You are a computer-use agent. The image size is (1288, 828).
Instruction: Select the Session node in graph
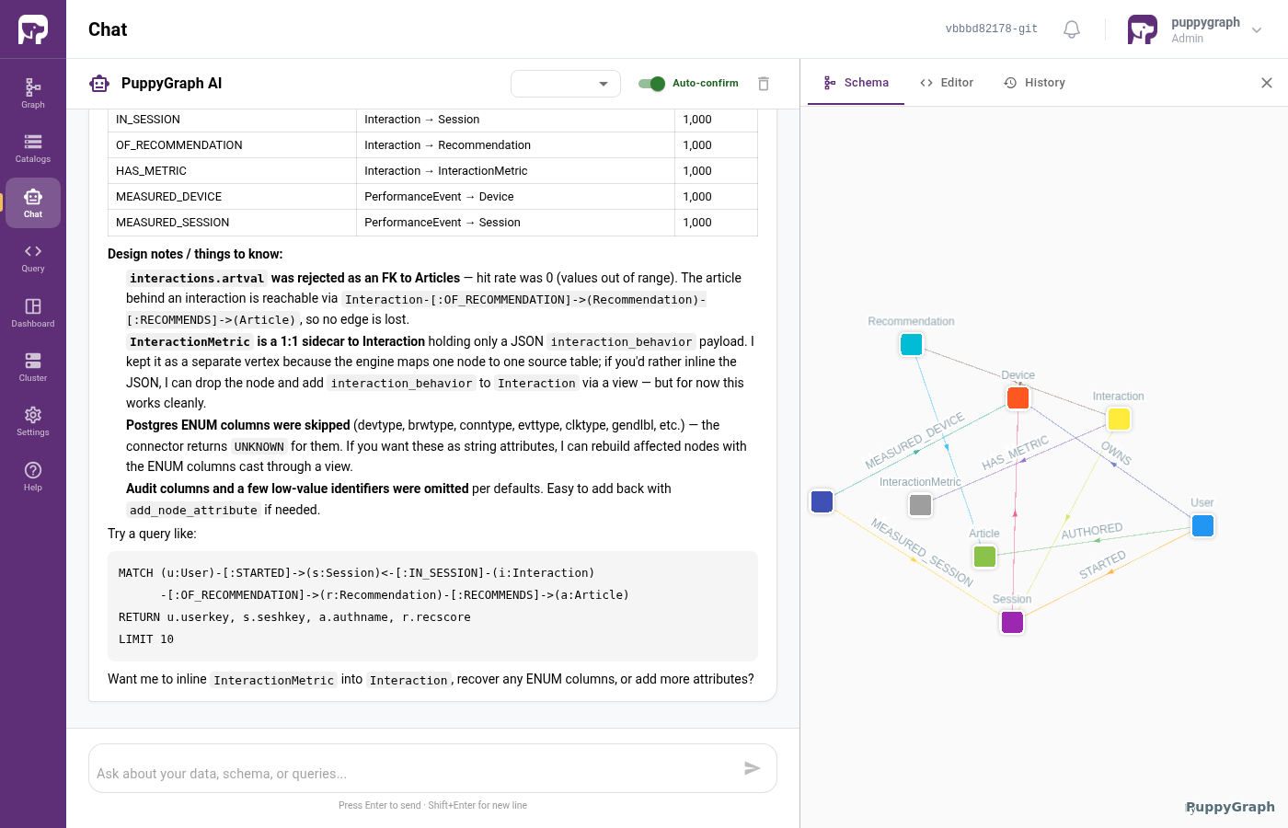tap(1013, 622)
